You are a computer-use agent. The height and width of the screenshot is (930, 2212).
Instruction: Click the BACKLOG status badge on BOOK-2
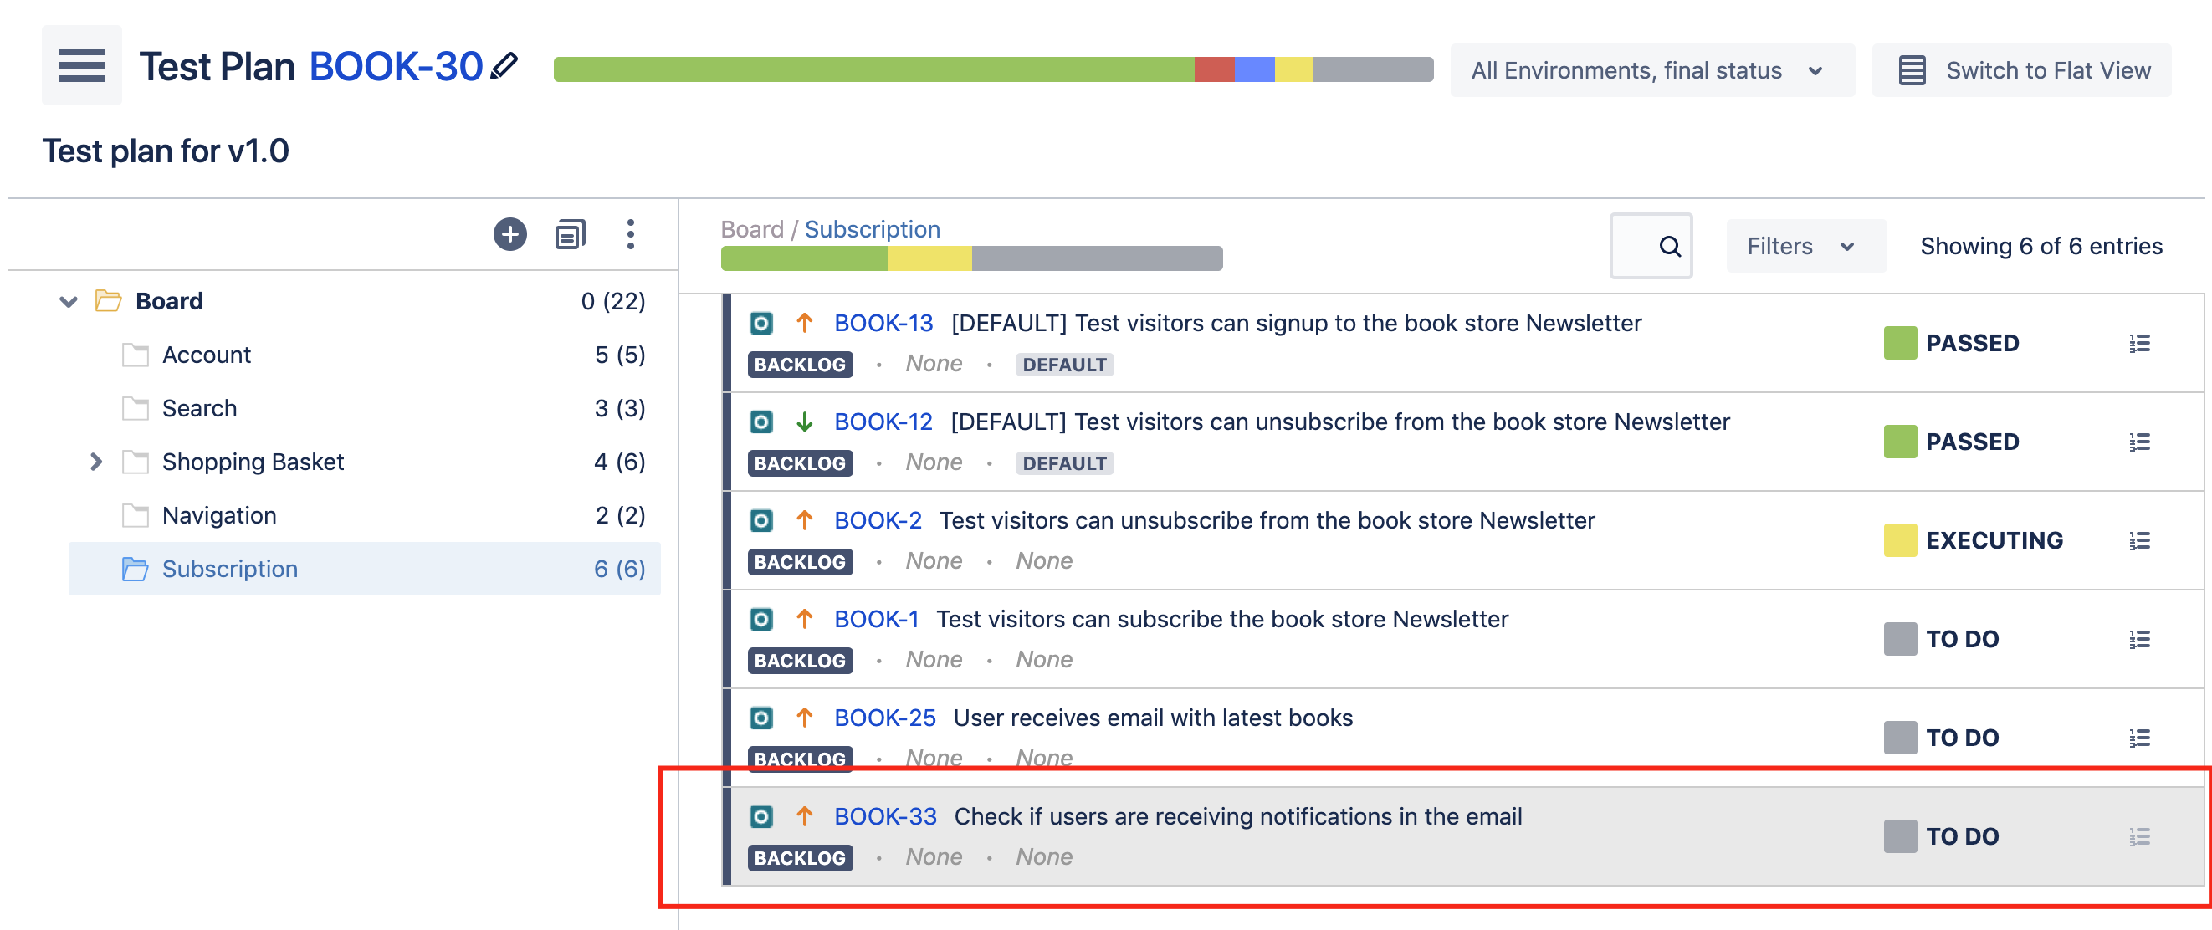(x=800, y=563)
